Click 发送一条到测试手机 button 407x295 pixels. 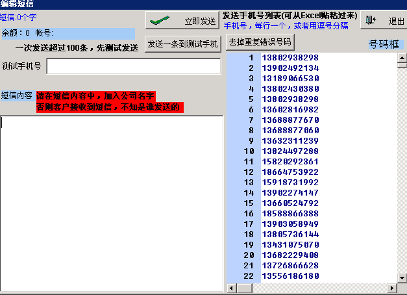click(x=182, y=44)
